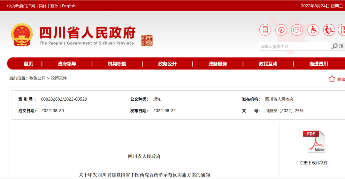Switch to 简体 simplified Chinese
The width and height of the screenshot is (345, 179).
coord(43,6)
